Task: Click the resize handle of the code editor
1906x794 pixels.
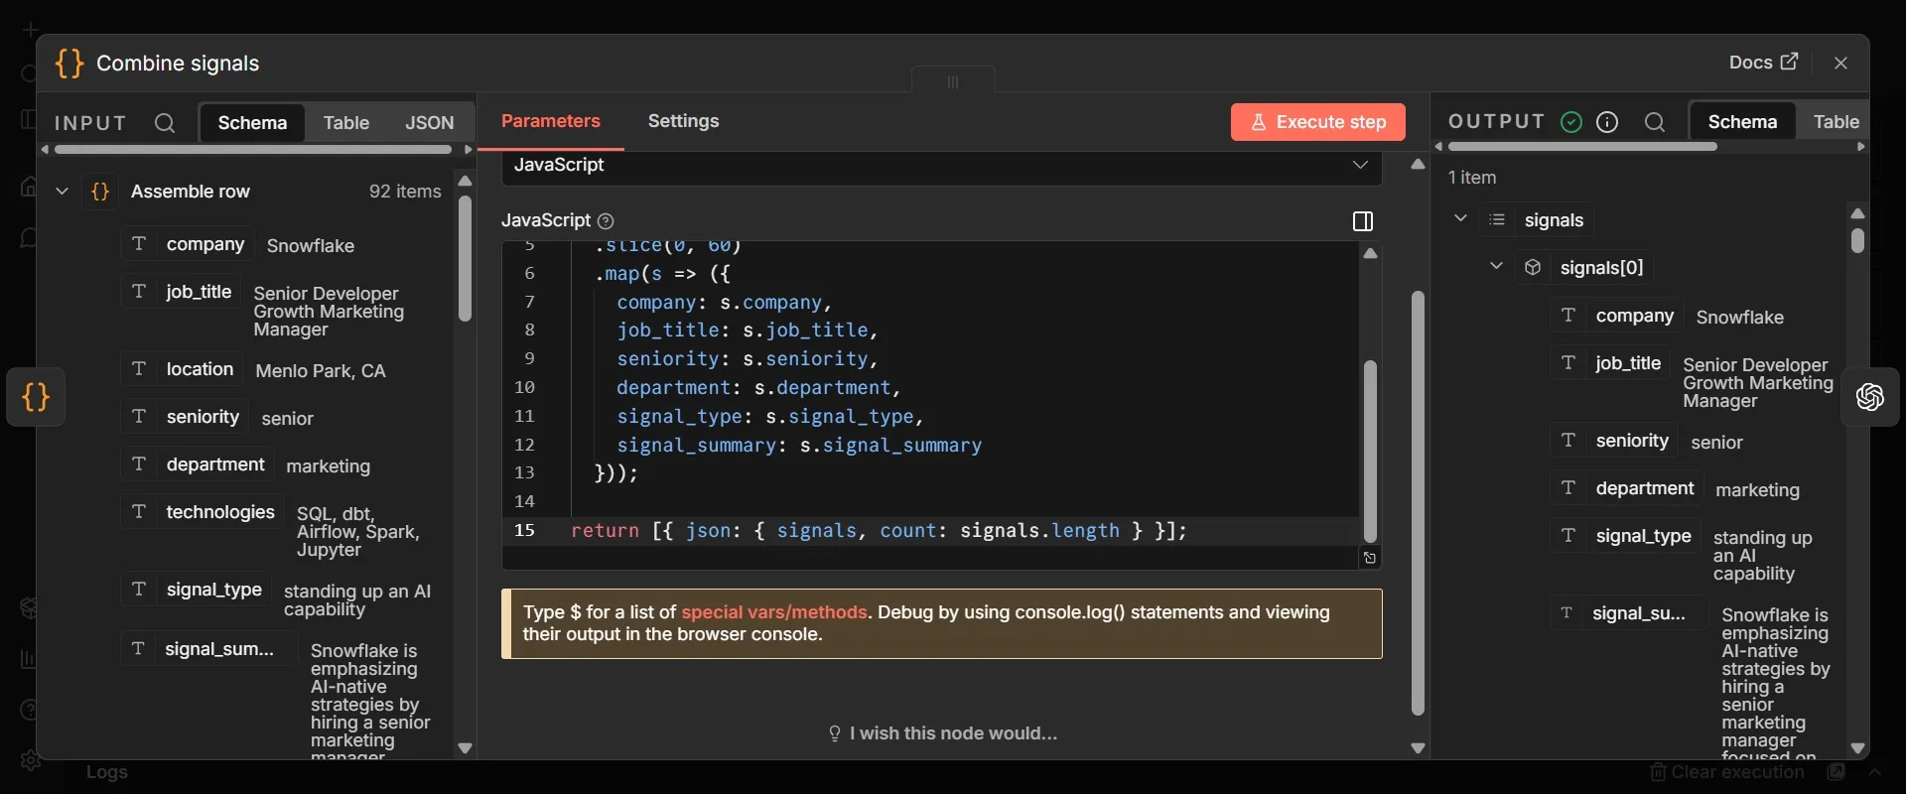Action: point(1370,558)
